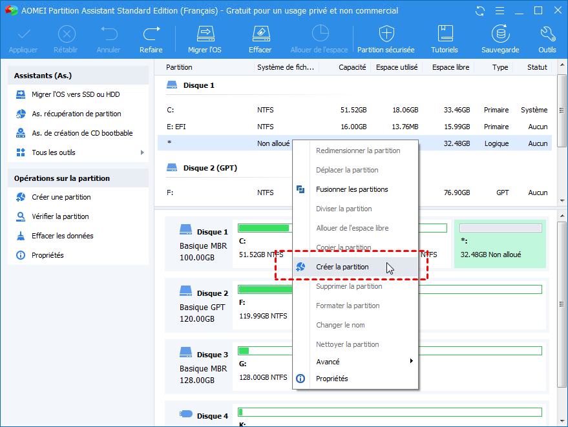568x427 pixels.
Task: Sort by the Espace libre column header
Action: tap(450, 67)
